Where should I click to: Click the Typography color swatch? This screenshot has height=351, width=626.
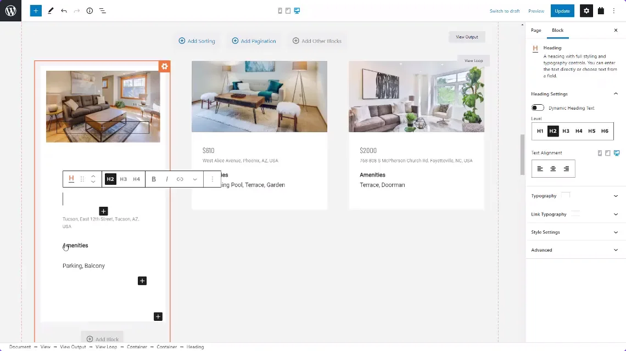click(566, 195)
